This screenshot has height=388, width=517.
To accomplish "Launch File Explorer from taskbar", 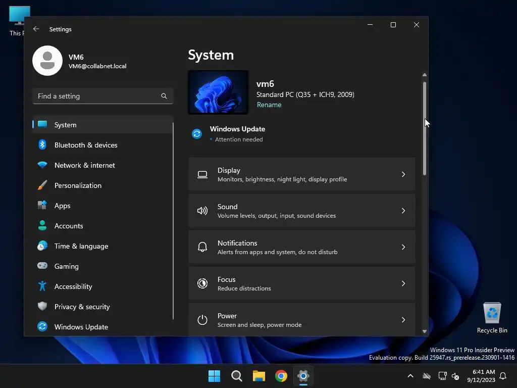I will tap(259, 376).
